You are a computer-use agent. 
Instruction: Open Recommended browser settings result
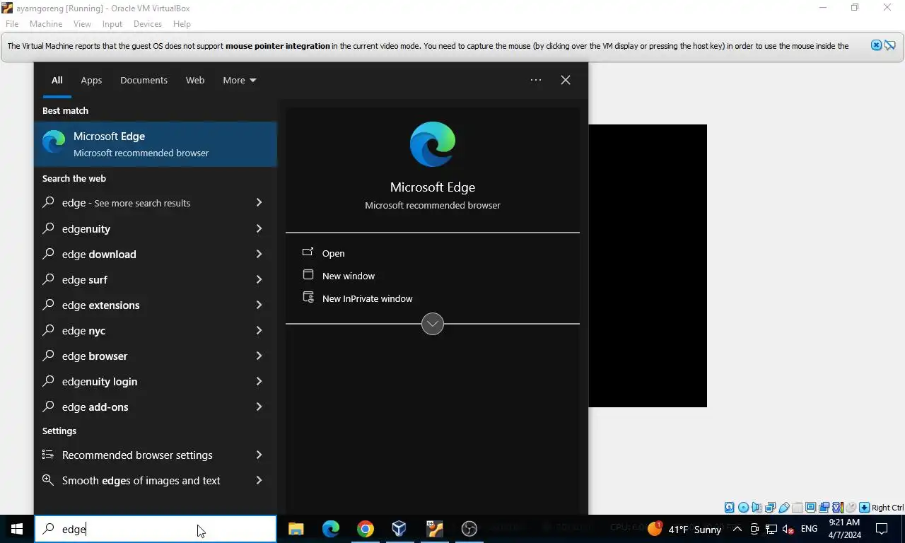[156, 455]
